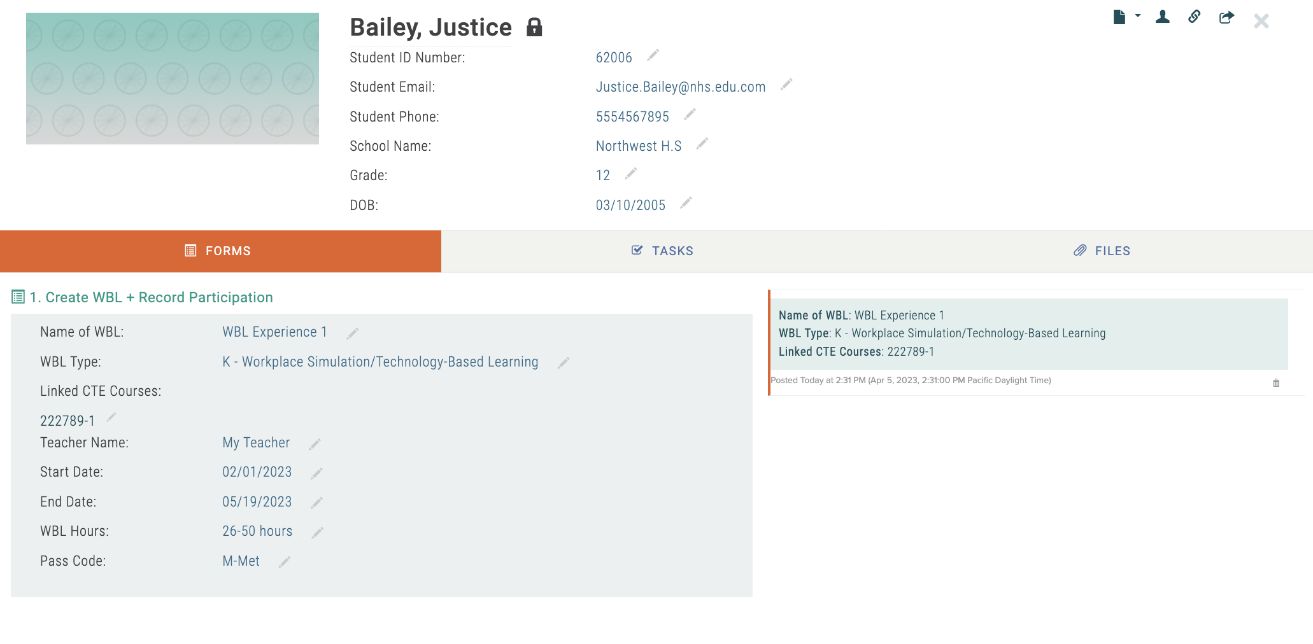Edit the DOB pencil icon

point(686,203)
